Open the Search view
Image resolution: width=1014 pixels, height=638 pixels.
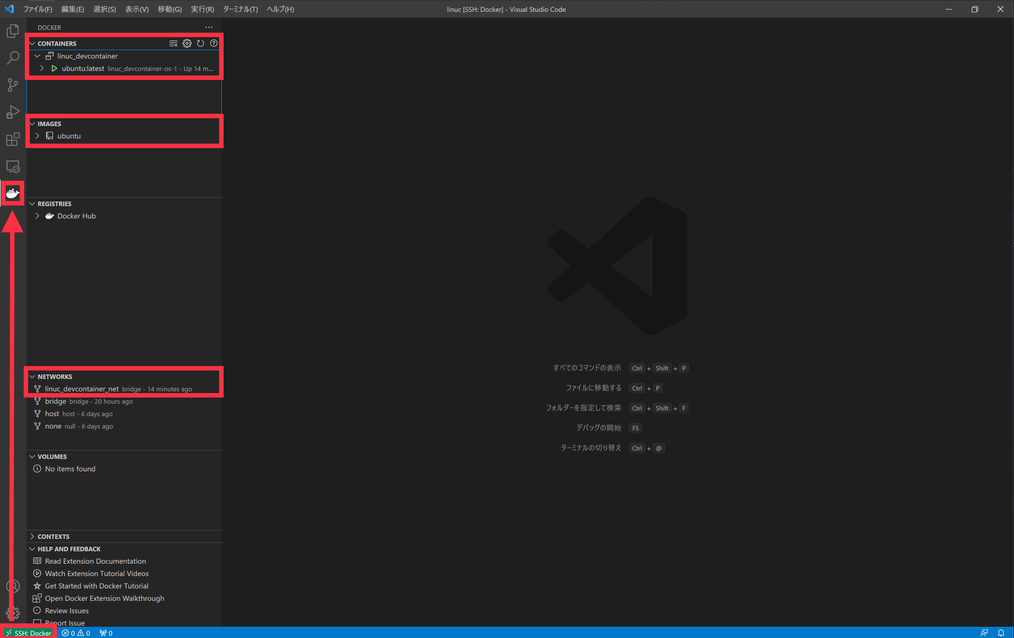12,58
